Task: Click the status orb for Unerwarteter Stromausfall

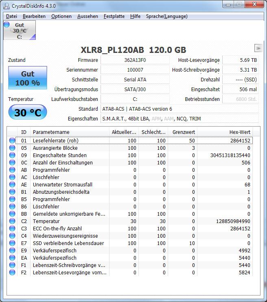Action: pyautogui.click(x=12, y=184)
